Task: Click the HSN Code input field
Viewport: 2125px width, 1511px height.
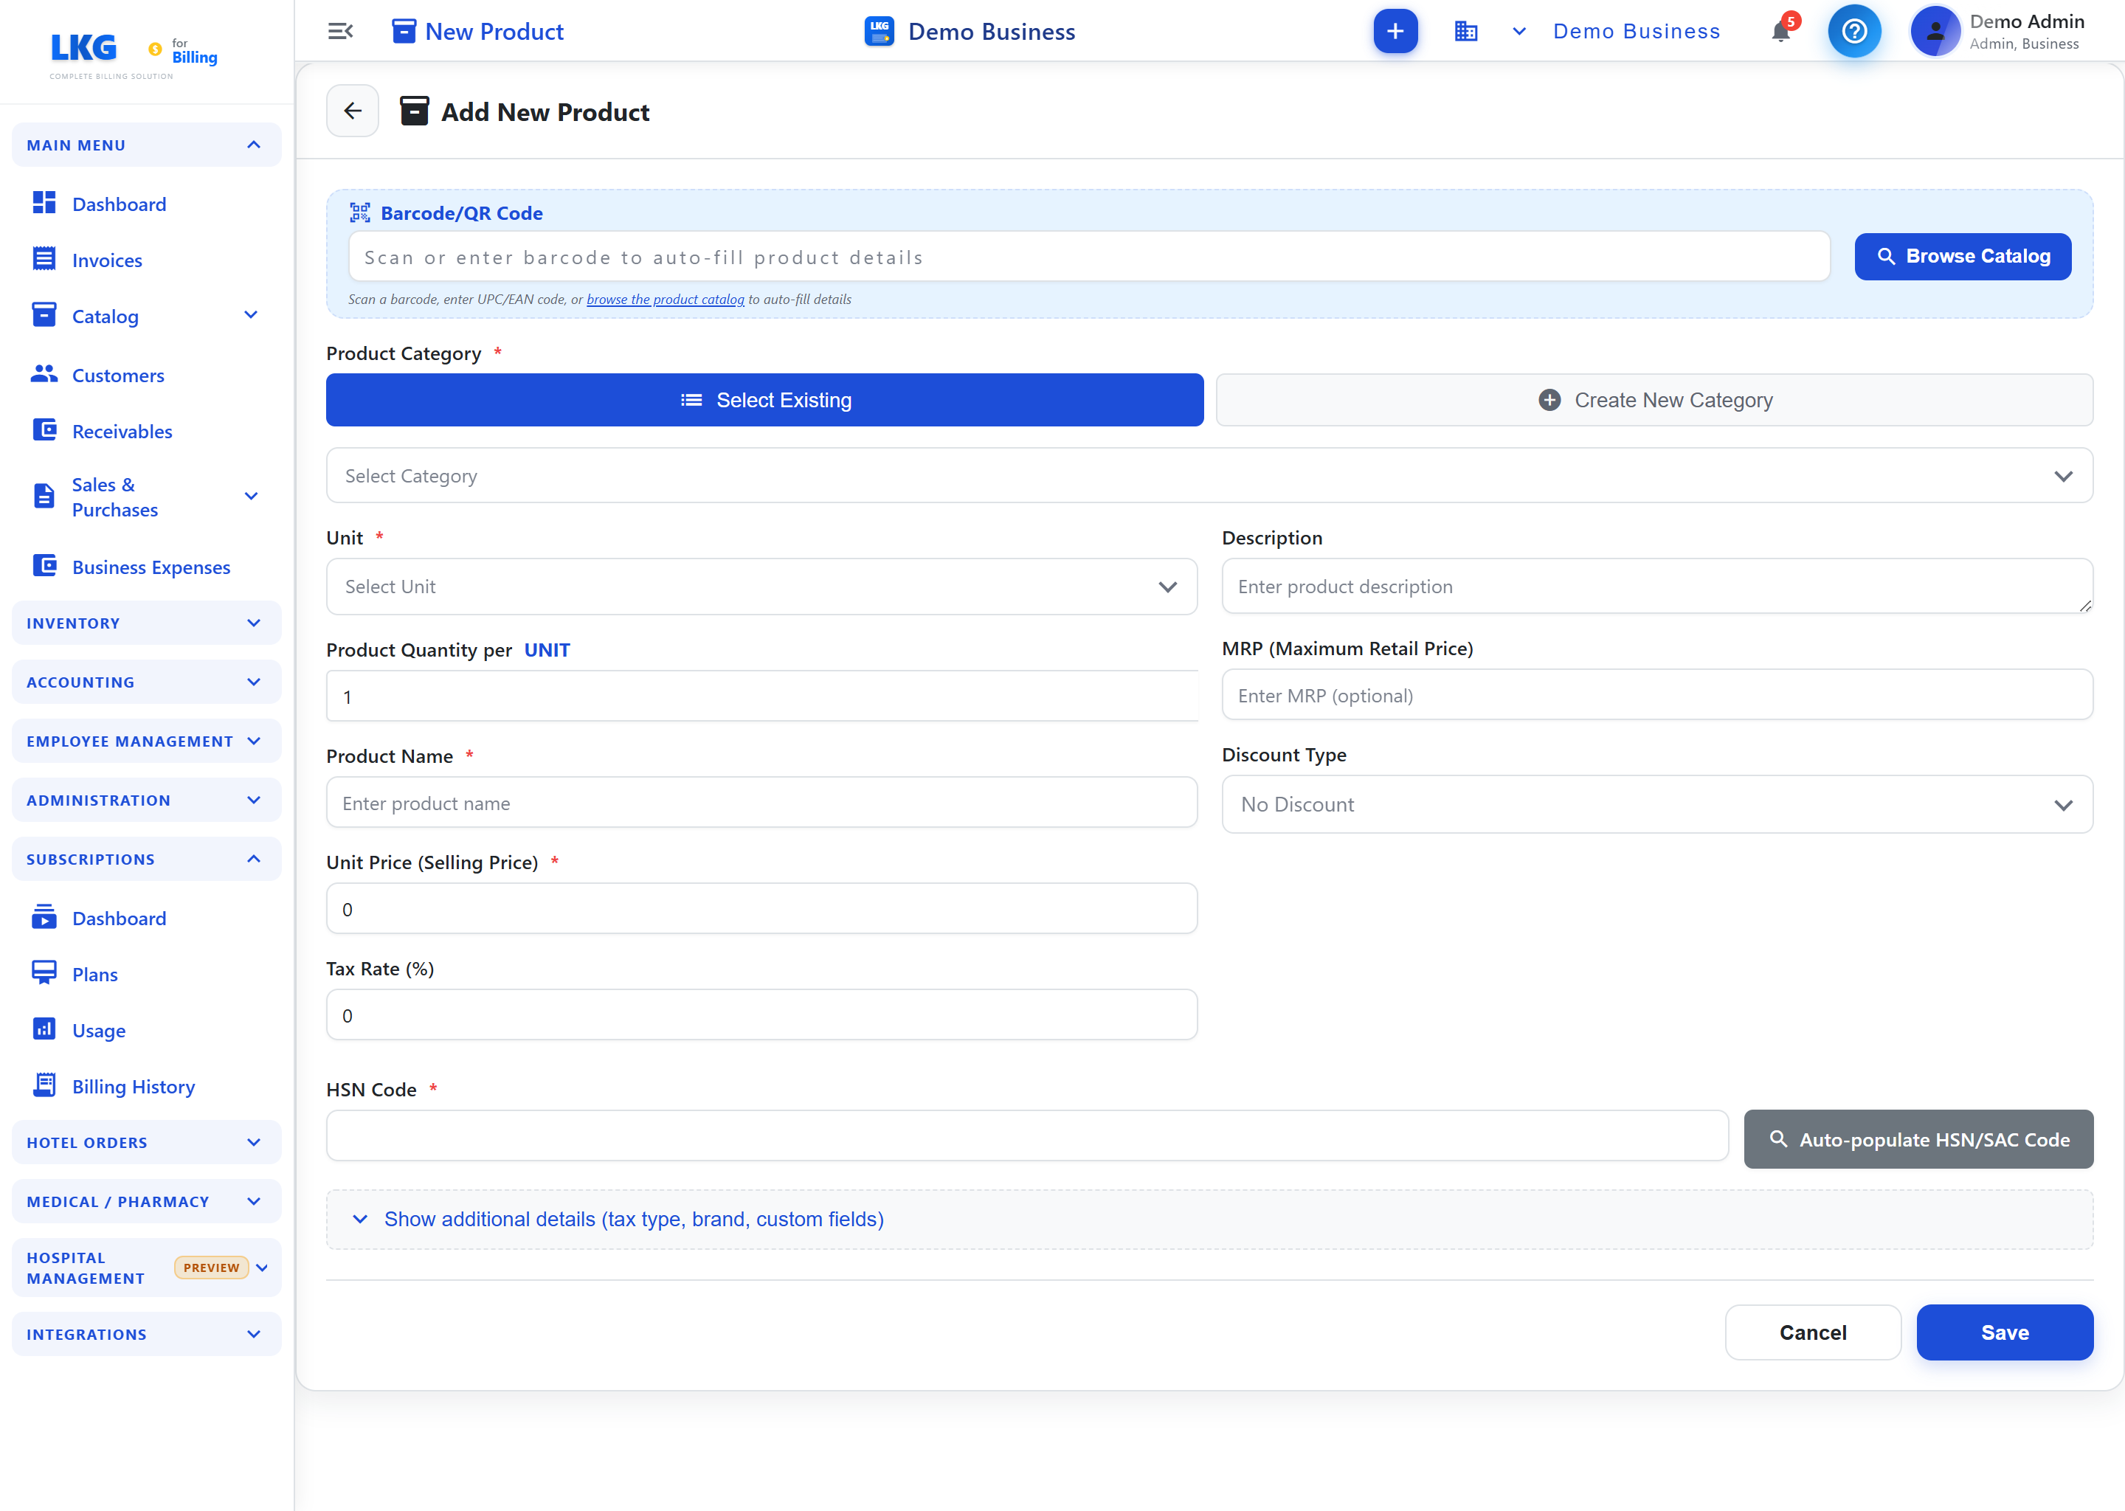Action: click(1027, 1136)
